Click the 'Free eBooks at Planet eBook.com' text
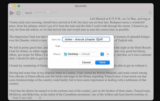This screenshot has width=160, height=101. click(30, 76)
